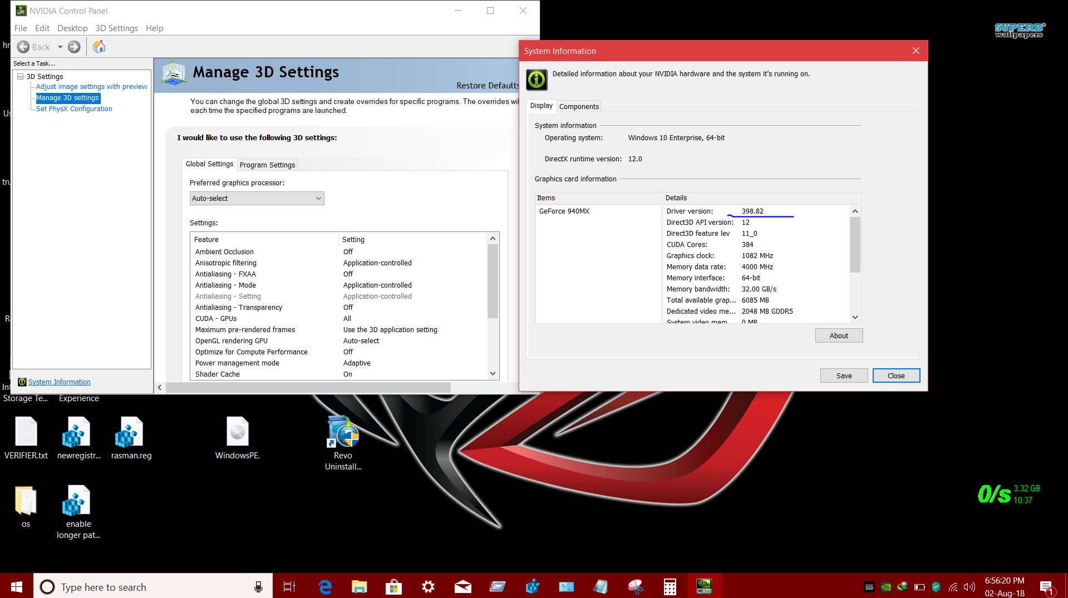The width and height of the screenshot is (1068, 598).
Task: Open Calculator from taskbar
Action: [x=670, y=586]
